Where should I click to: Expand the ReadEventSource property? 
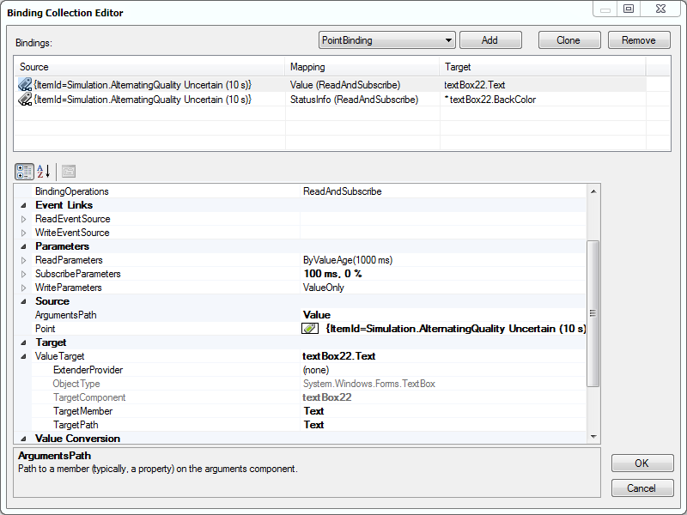click(23, 219)
